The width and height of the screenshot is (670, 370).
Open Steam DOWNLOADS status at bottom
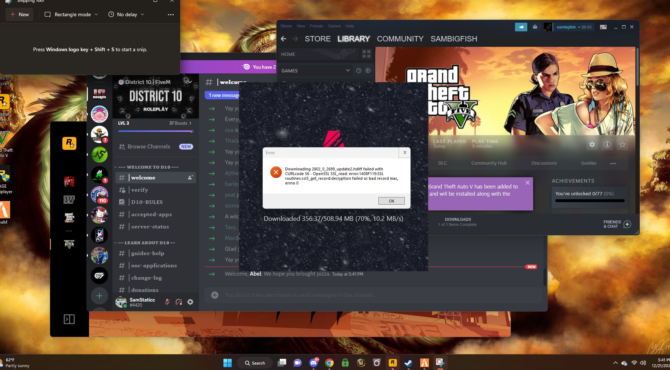click(x=458, y=222)
